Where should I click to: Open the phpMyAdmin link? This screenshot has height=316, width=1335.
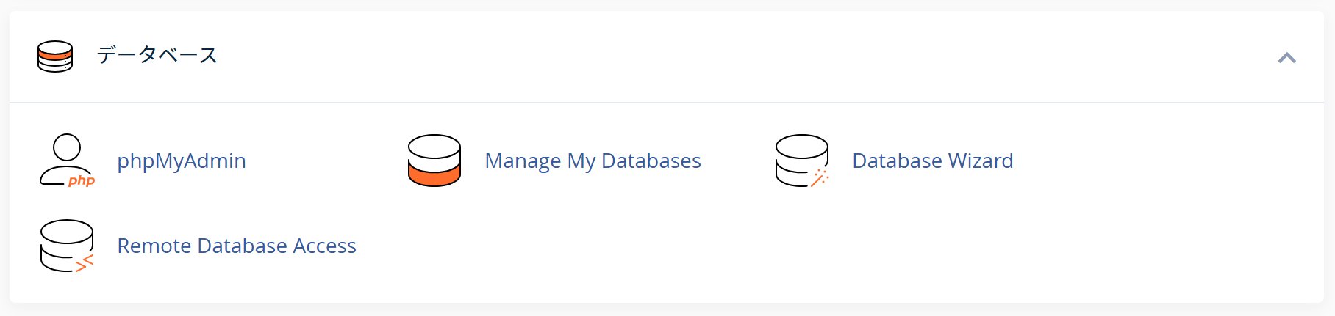coord(182,161)
